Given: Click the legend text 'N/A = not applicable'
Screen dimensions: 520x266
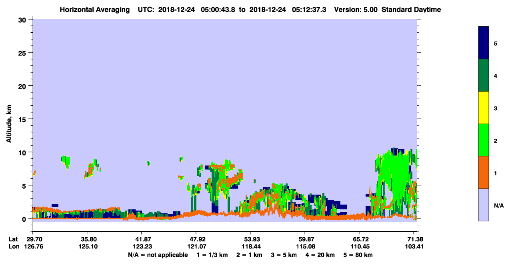Looking at the screenshot, I should [x=158, y=255].
